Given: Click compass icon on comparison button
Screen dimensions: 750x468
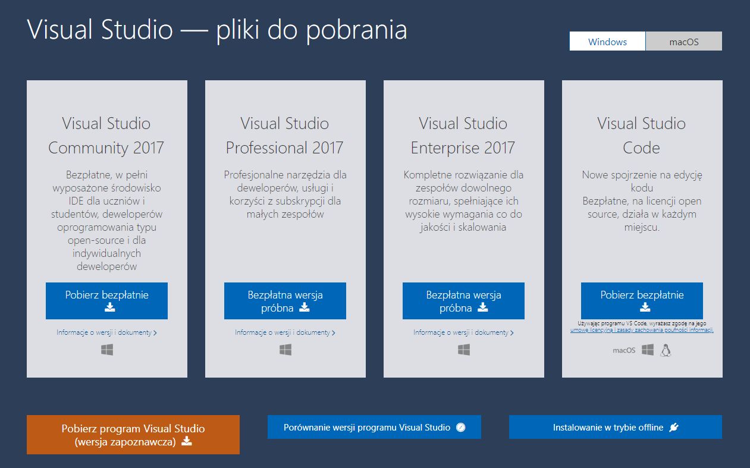Looking at the screenshot, I should (x=460, y=428).
